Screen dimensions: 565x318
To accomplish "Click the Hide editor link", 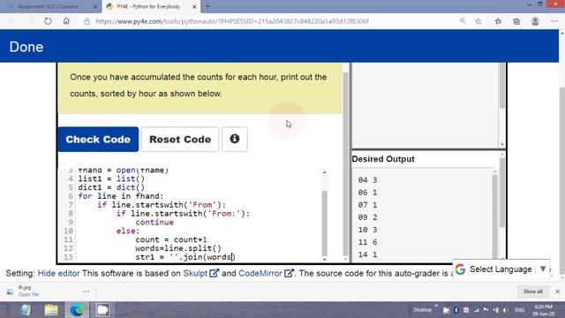I will tap(59, 273).
